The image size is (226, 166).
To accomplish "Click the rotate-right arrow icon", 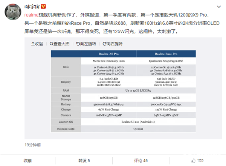I will [x=105, y=44].
